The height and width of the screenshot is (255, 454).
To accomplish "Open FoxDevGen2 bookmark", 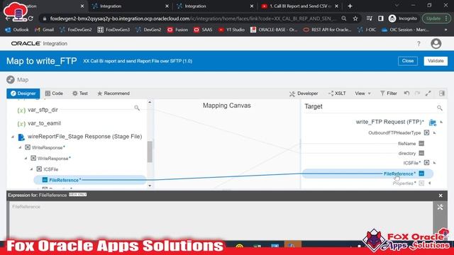I will coord(75,30).
